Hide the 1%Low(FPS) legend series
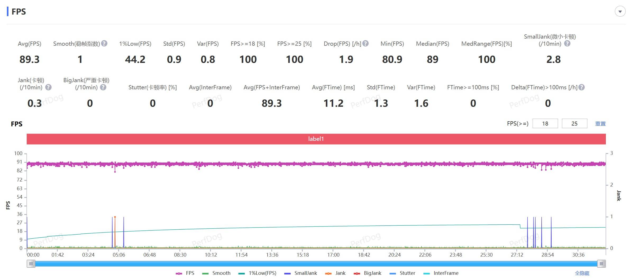 pyautogui.click(x=258, y=273)
